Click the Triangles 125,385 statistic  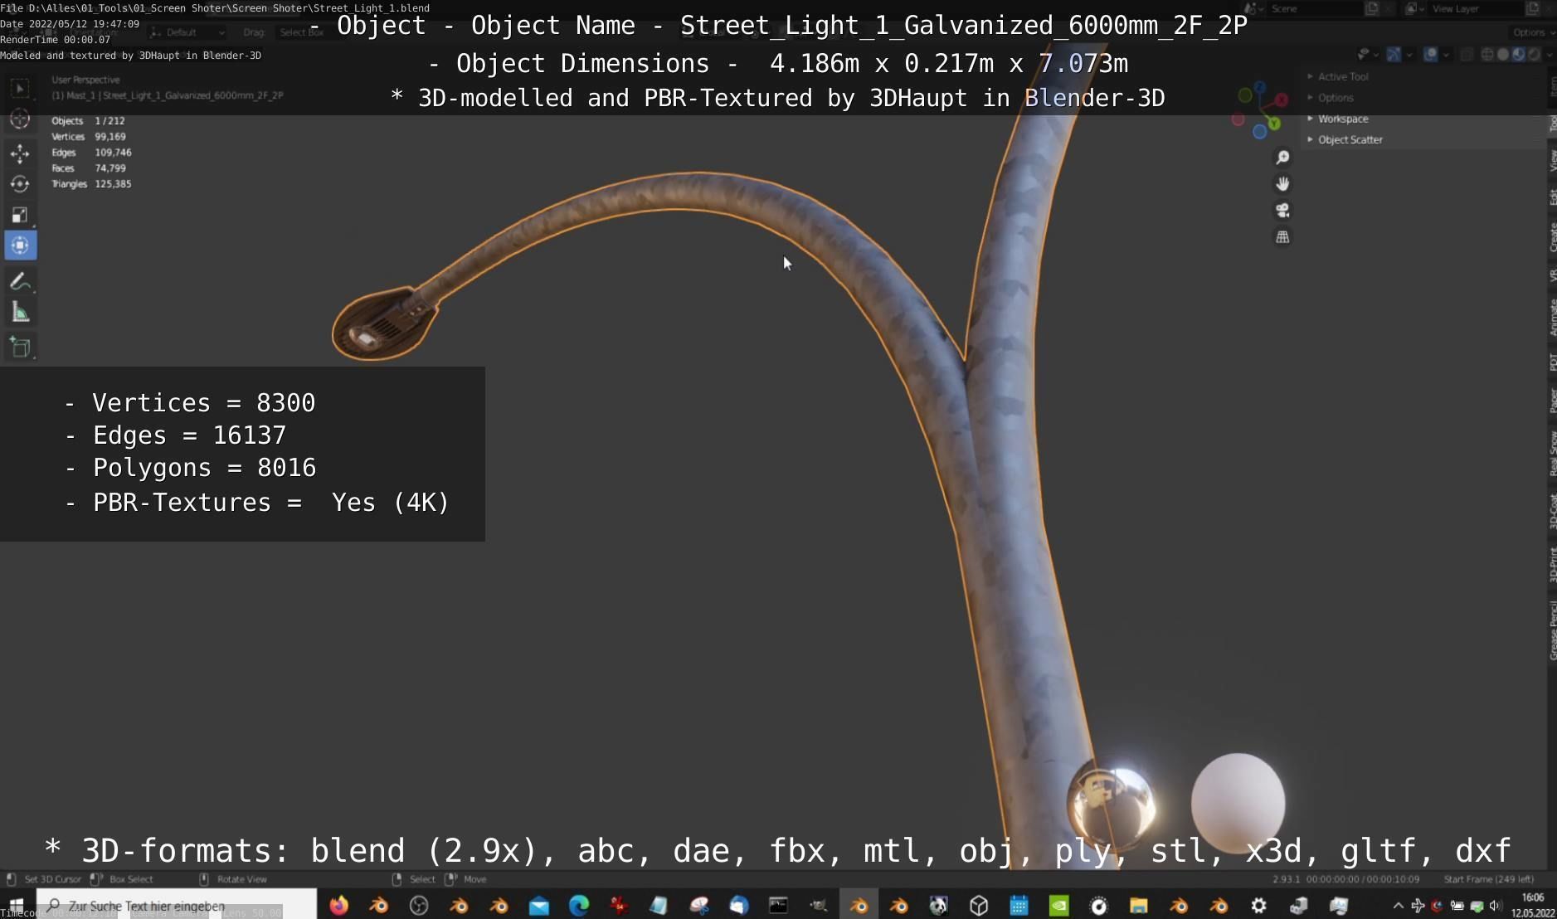tap(91, 184)
